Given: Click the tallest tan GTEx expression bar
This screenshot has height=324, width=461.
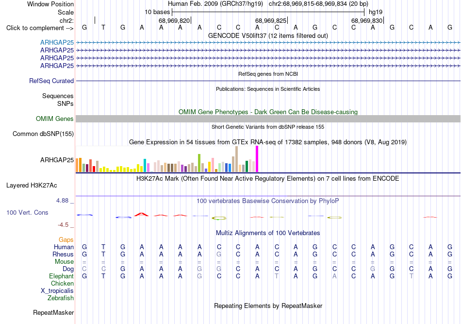Looking at the screenshot, I should pos(237,159).
